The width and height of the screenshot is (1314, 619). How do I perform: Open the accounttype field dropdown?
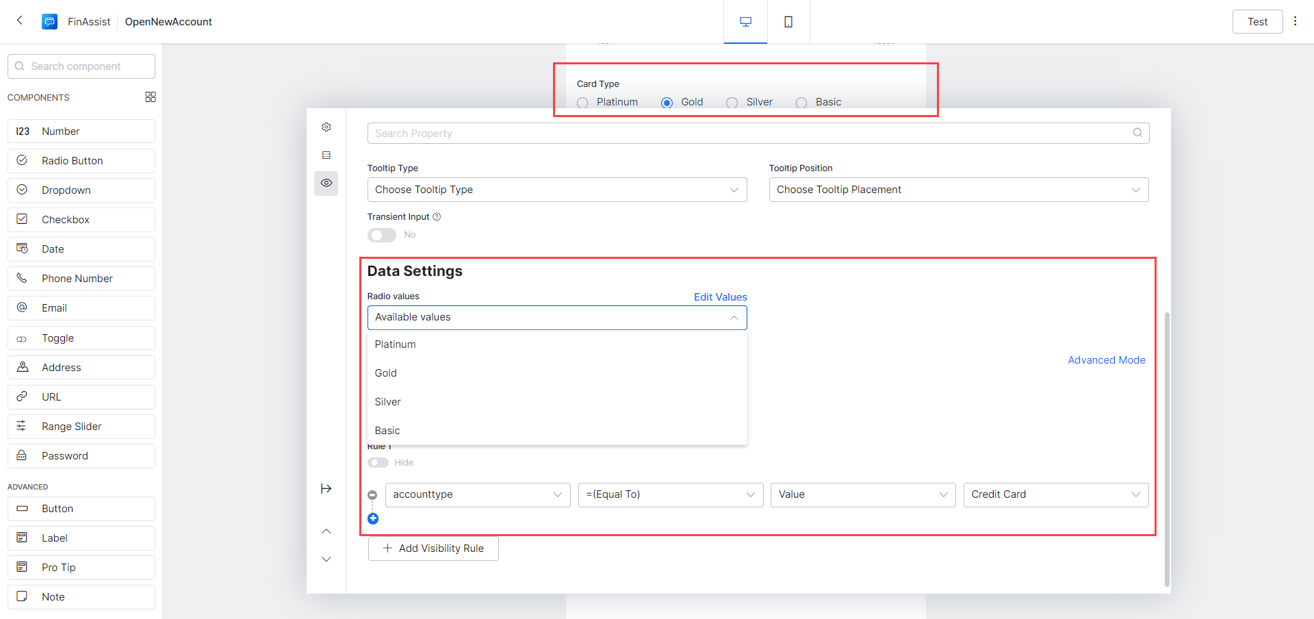tap(477, 494)
